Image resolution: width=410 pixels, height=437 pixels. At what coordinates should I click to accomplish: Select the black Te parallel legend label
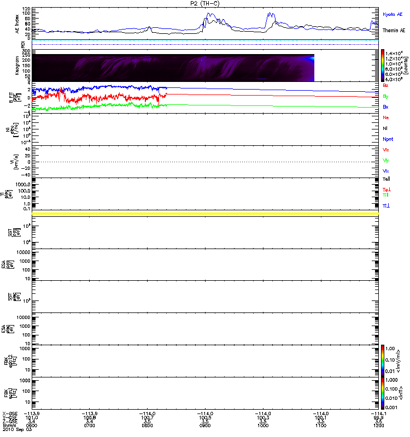click(x=386, y=179)
